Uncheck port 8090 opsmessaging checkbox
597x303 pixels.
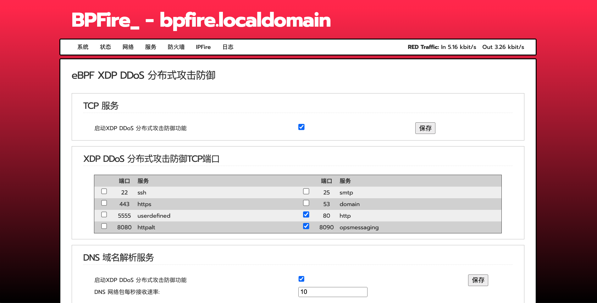tap(306, 226)
